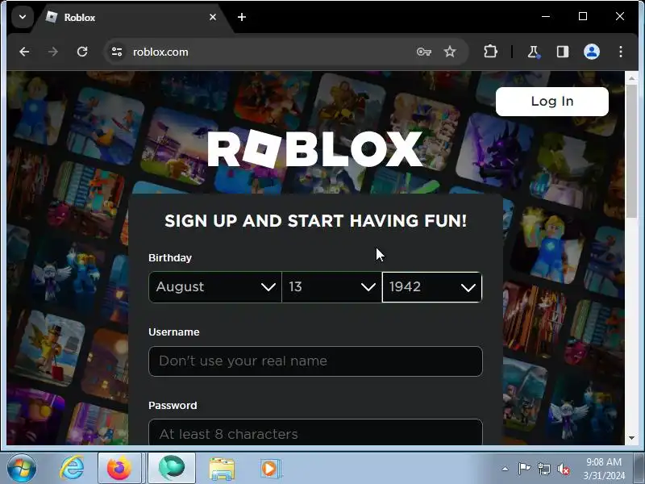
Task: Open the network tray icon
Action: pyautogui.click(x=544, y=469)
